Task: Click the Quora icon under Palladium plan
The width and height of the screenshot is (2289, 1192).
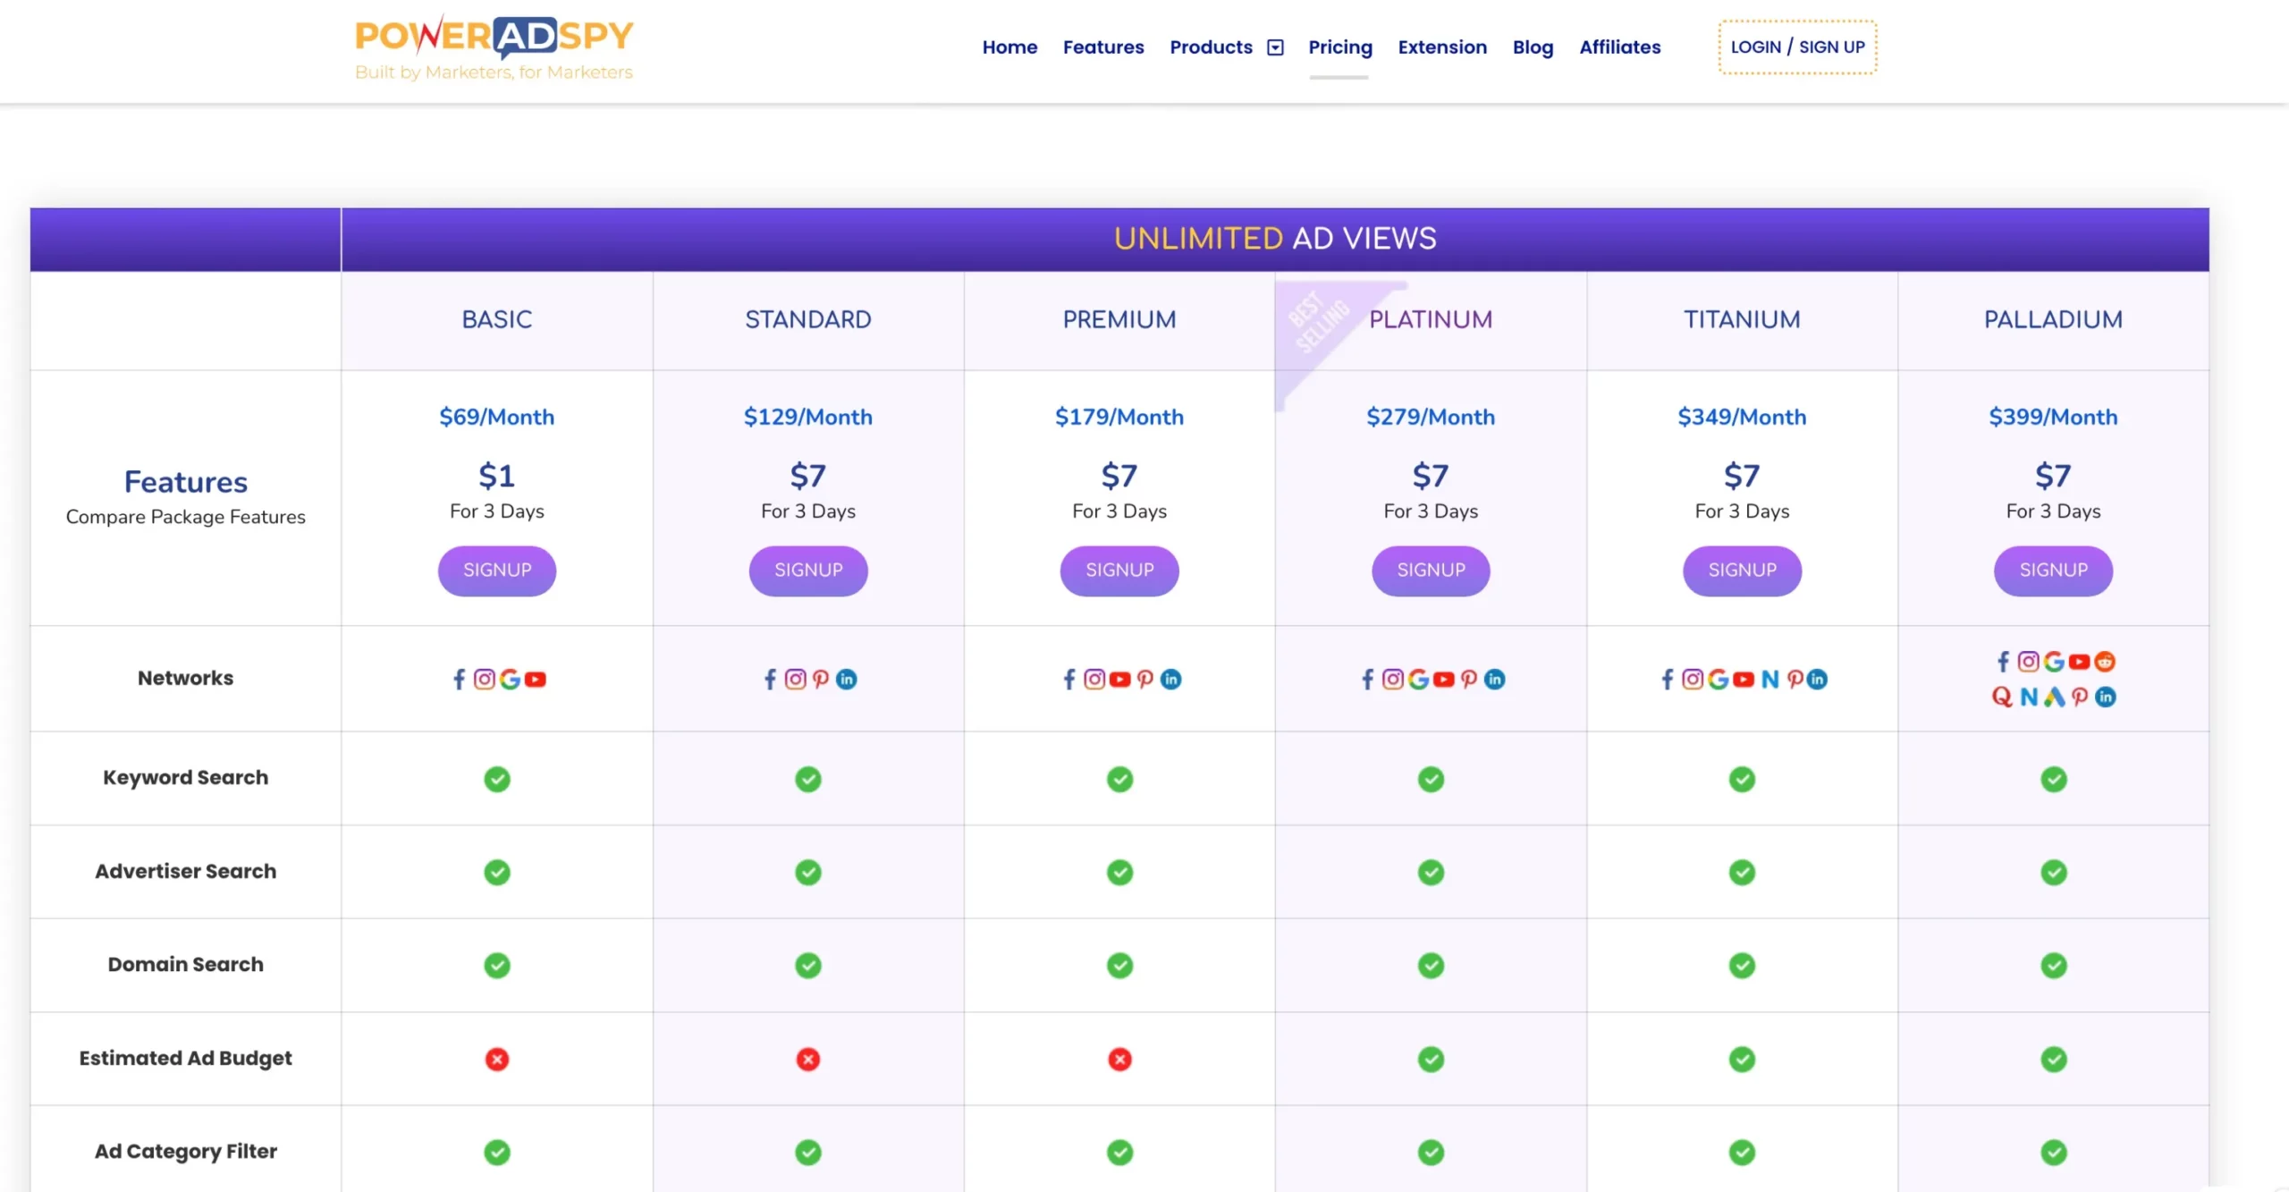Action: 2003,697
